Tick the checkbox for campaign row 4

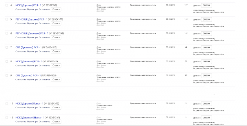[x=7, y=5]
